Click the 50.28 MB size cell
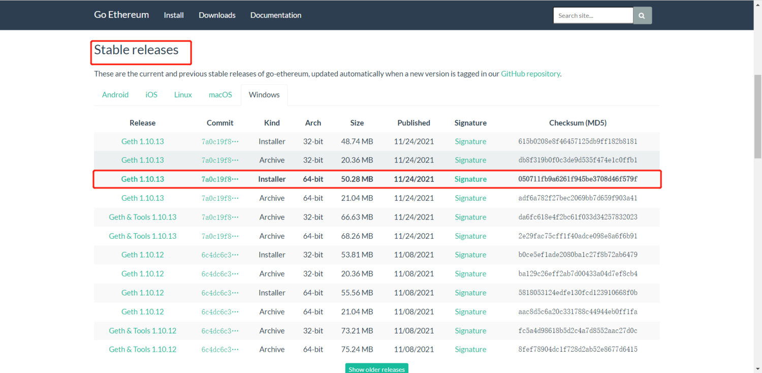Image resolution: width=762 pixels, height=373 pixels. [x=357, y=179]
